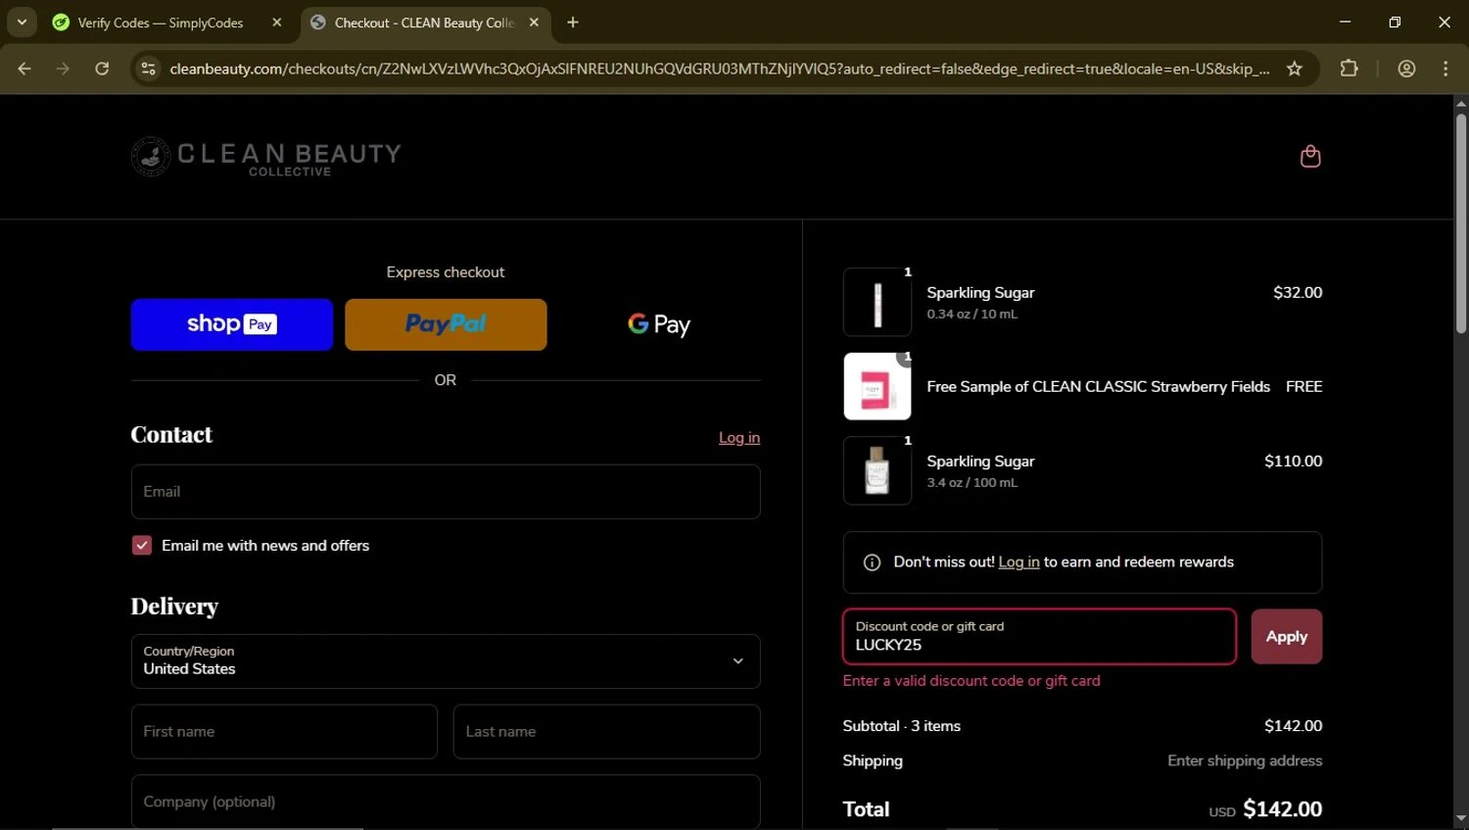The image size is (1469, 830).
Task: Click the Subtotal · 3 items label
Action: point(902,726)
